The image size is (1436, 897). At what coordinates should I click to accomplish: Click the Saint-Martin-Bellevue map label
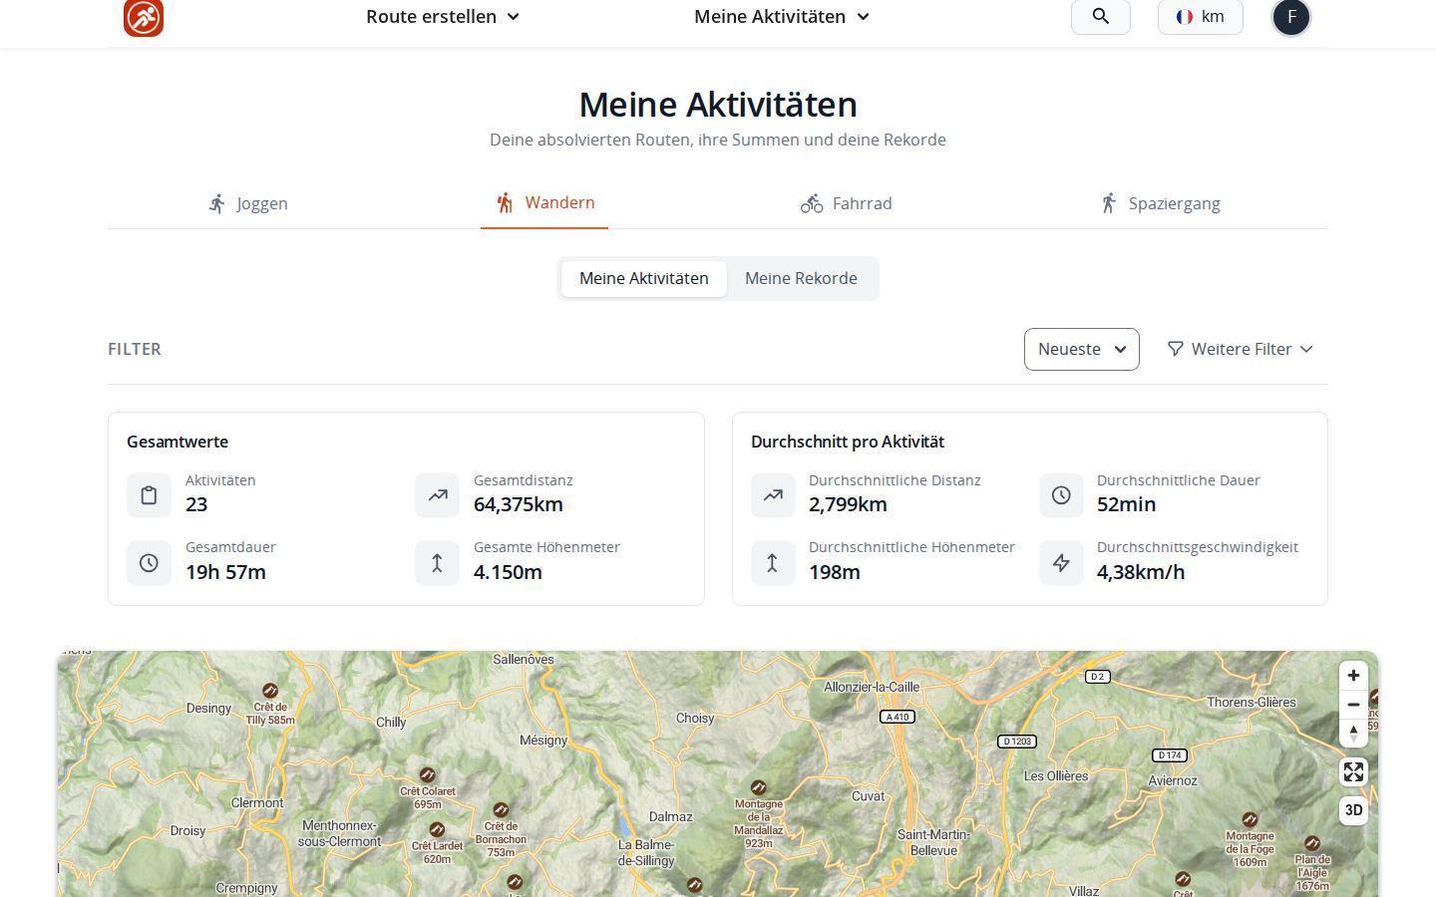(934, 842)
